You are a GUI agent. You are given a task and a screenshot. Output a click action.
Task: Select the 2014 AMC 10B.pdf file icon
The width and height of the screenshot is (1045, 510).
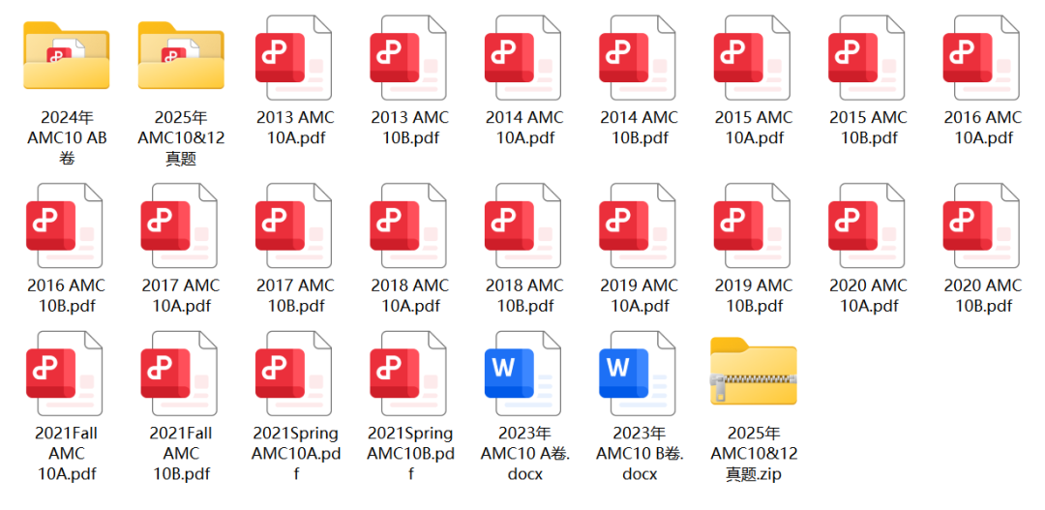(637, 59)
